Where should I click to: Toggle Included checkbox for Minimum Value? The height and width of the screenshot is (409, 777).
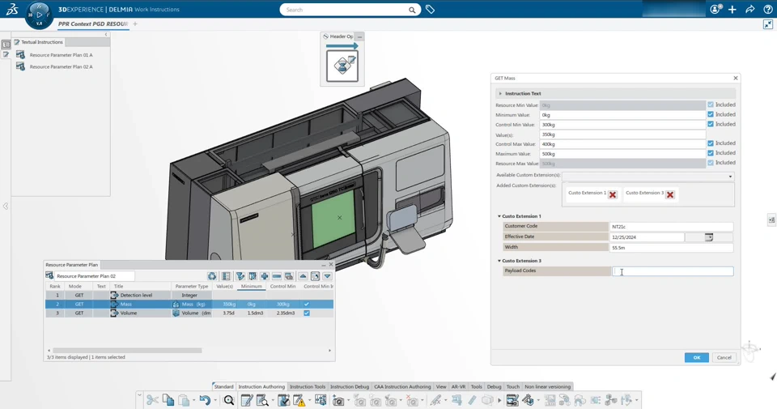coord(711,114)
